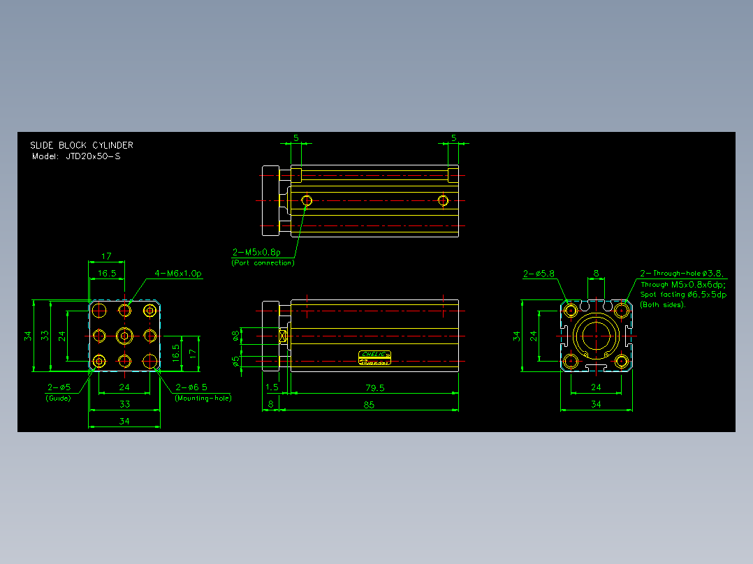753x564 pixels.
Task: Pick the '(Guide)' note text
Action: point(58,399)
